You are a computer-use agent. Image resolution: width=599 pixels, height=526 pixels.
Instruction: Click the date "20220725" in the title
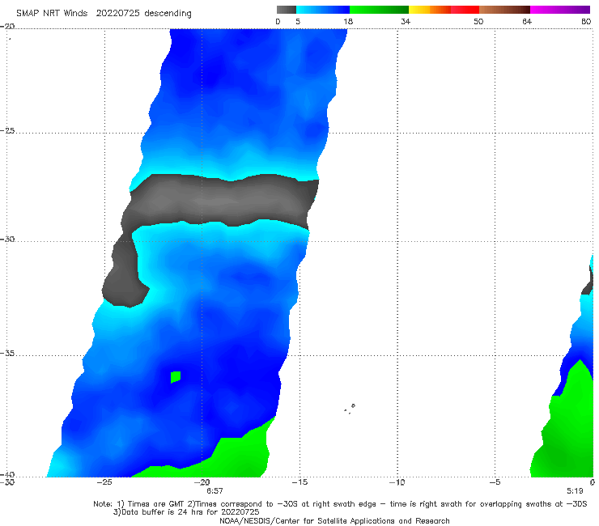click(x=117, y=13)
